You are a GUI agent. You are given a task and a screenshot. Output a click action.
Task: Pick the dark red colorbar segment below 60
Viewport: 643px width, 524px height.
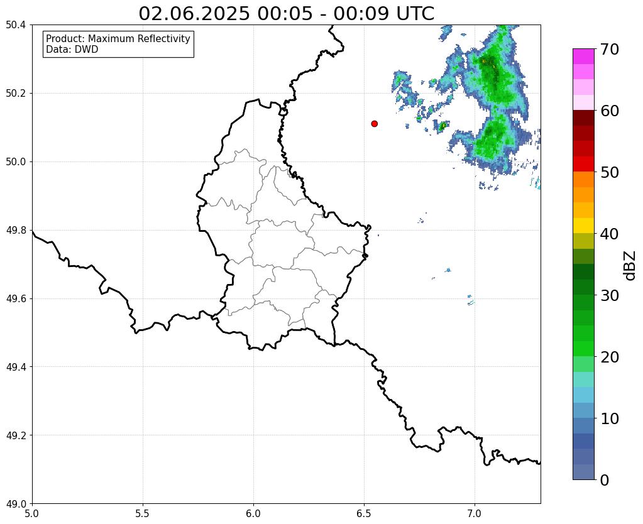583,117
